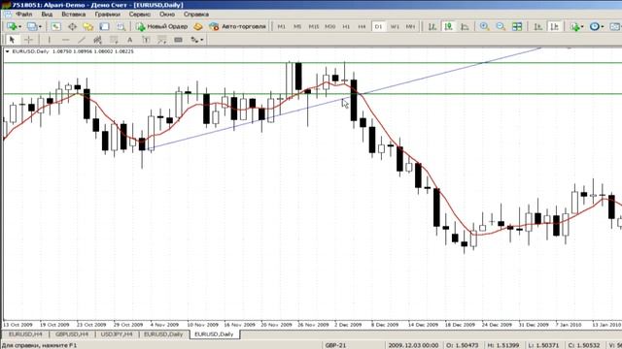Image resolution: width=622 pixels, height=349 pixels.
Task: Click the GBP-21 profile in status bar
Action: 335,345
